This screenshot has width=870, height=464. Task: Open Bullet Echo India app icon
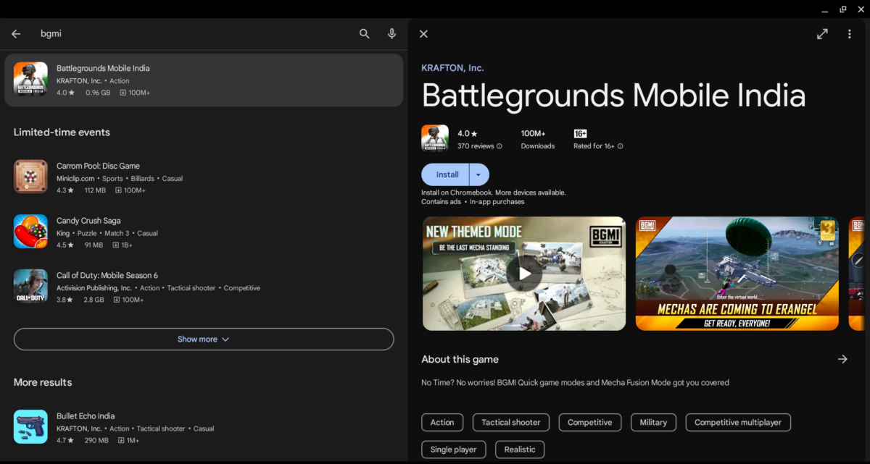click(30, 427)
